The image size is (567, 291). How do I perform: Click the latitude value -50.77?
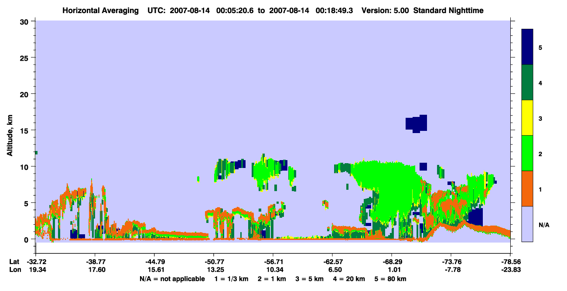pos(214,262)
